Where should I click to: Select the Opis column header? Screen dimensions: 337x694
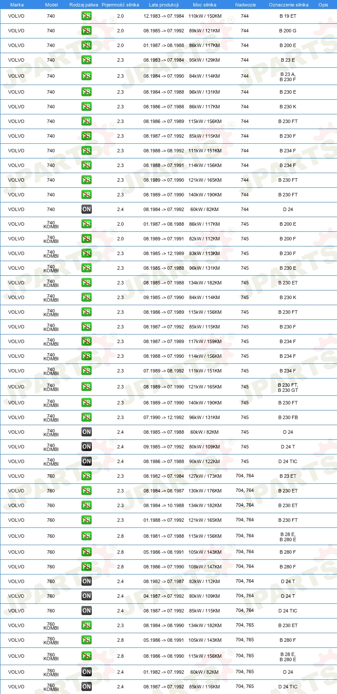pyautogui.click(x=323, y=5)
